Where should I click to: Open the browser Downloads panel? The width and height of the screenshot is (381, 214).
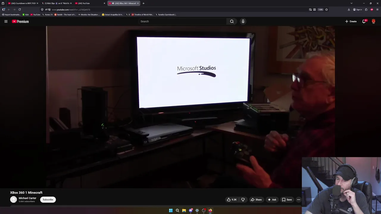pyautogui.click(x=349, y=10)
